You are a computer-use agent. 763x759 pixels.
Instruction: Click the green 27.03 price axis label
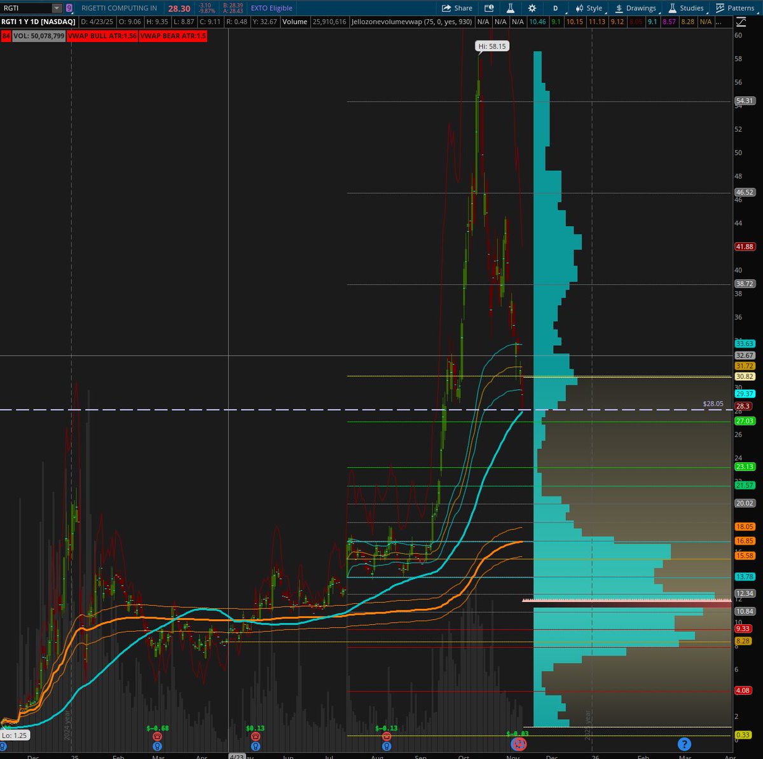tap(745, 421)
